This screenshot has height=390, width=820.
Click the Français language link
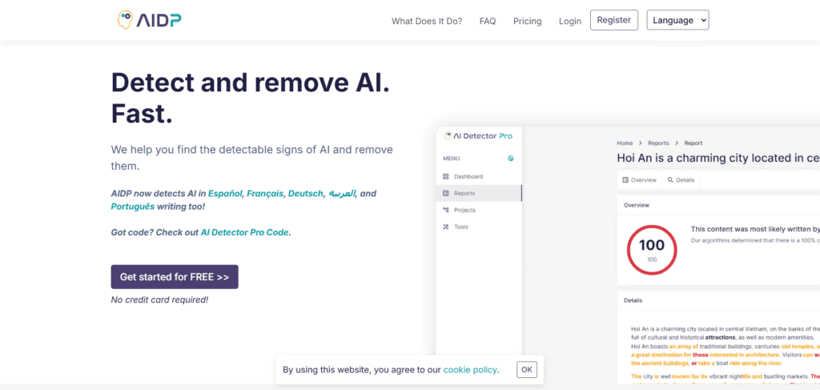(265, 194)
